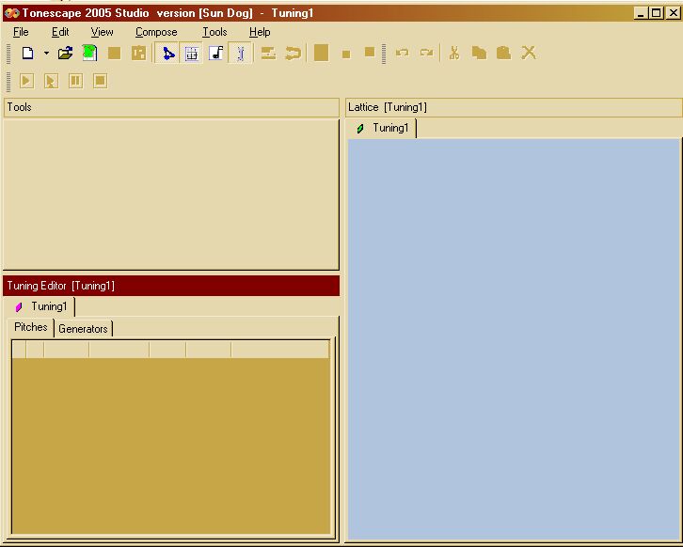683x547 pixels.
Task: Click the green Save document icon
Action: pos(89,53)
